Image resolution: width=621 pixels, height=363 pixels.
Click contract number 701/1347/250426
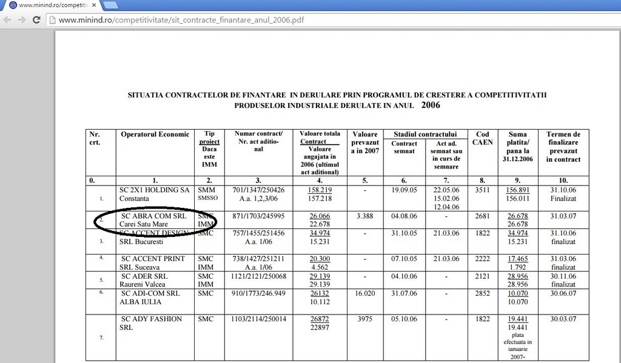(x=258, y=190)
